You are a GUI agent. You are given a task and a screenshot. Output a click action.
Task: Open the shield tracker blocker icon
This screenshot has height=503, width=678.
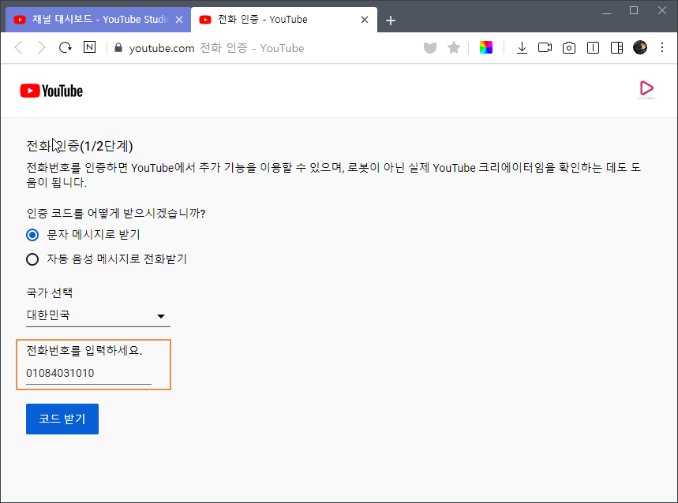tap(430, 47)
